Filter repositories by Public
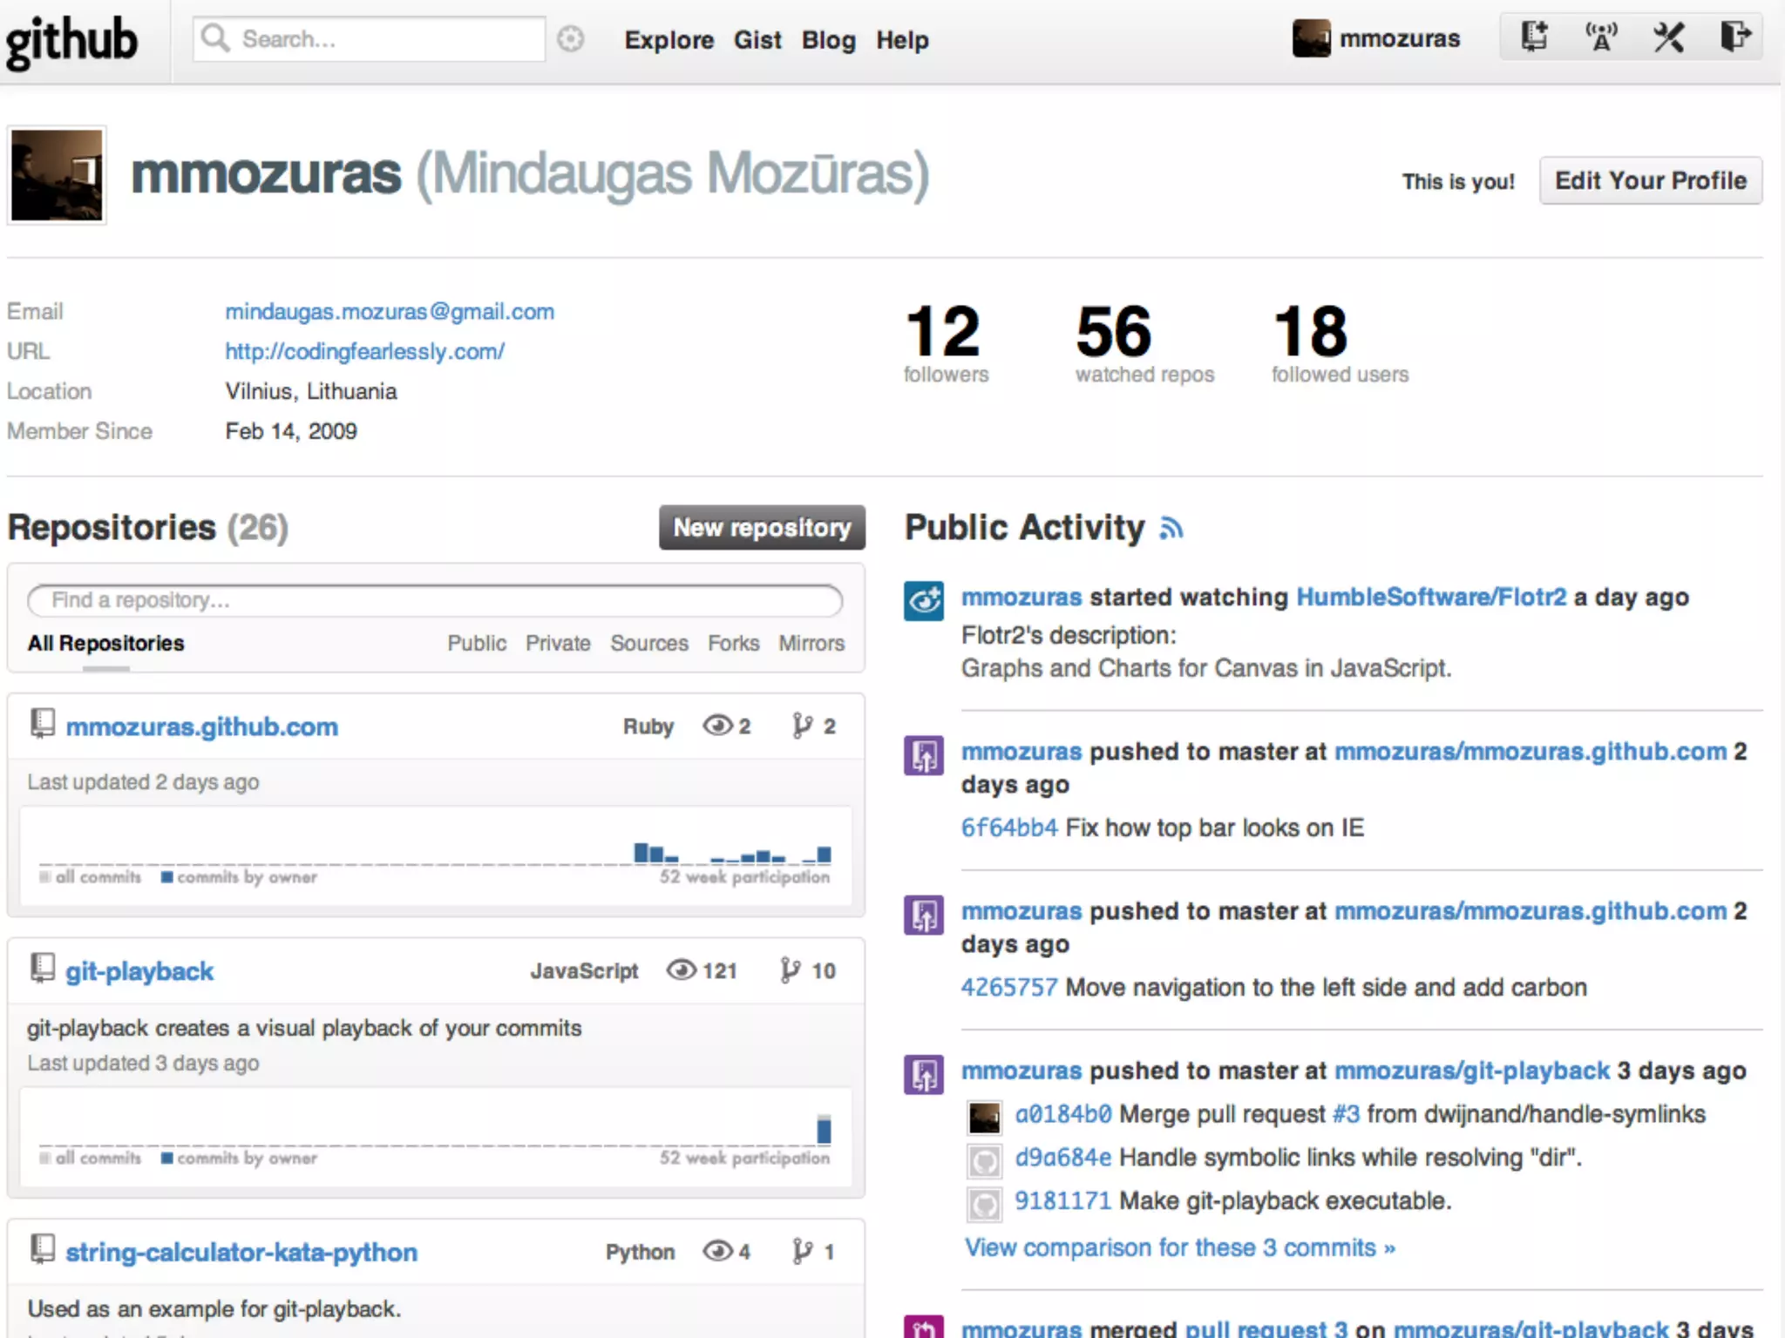 point(477,643)
